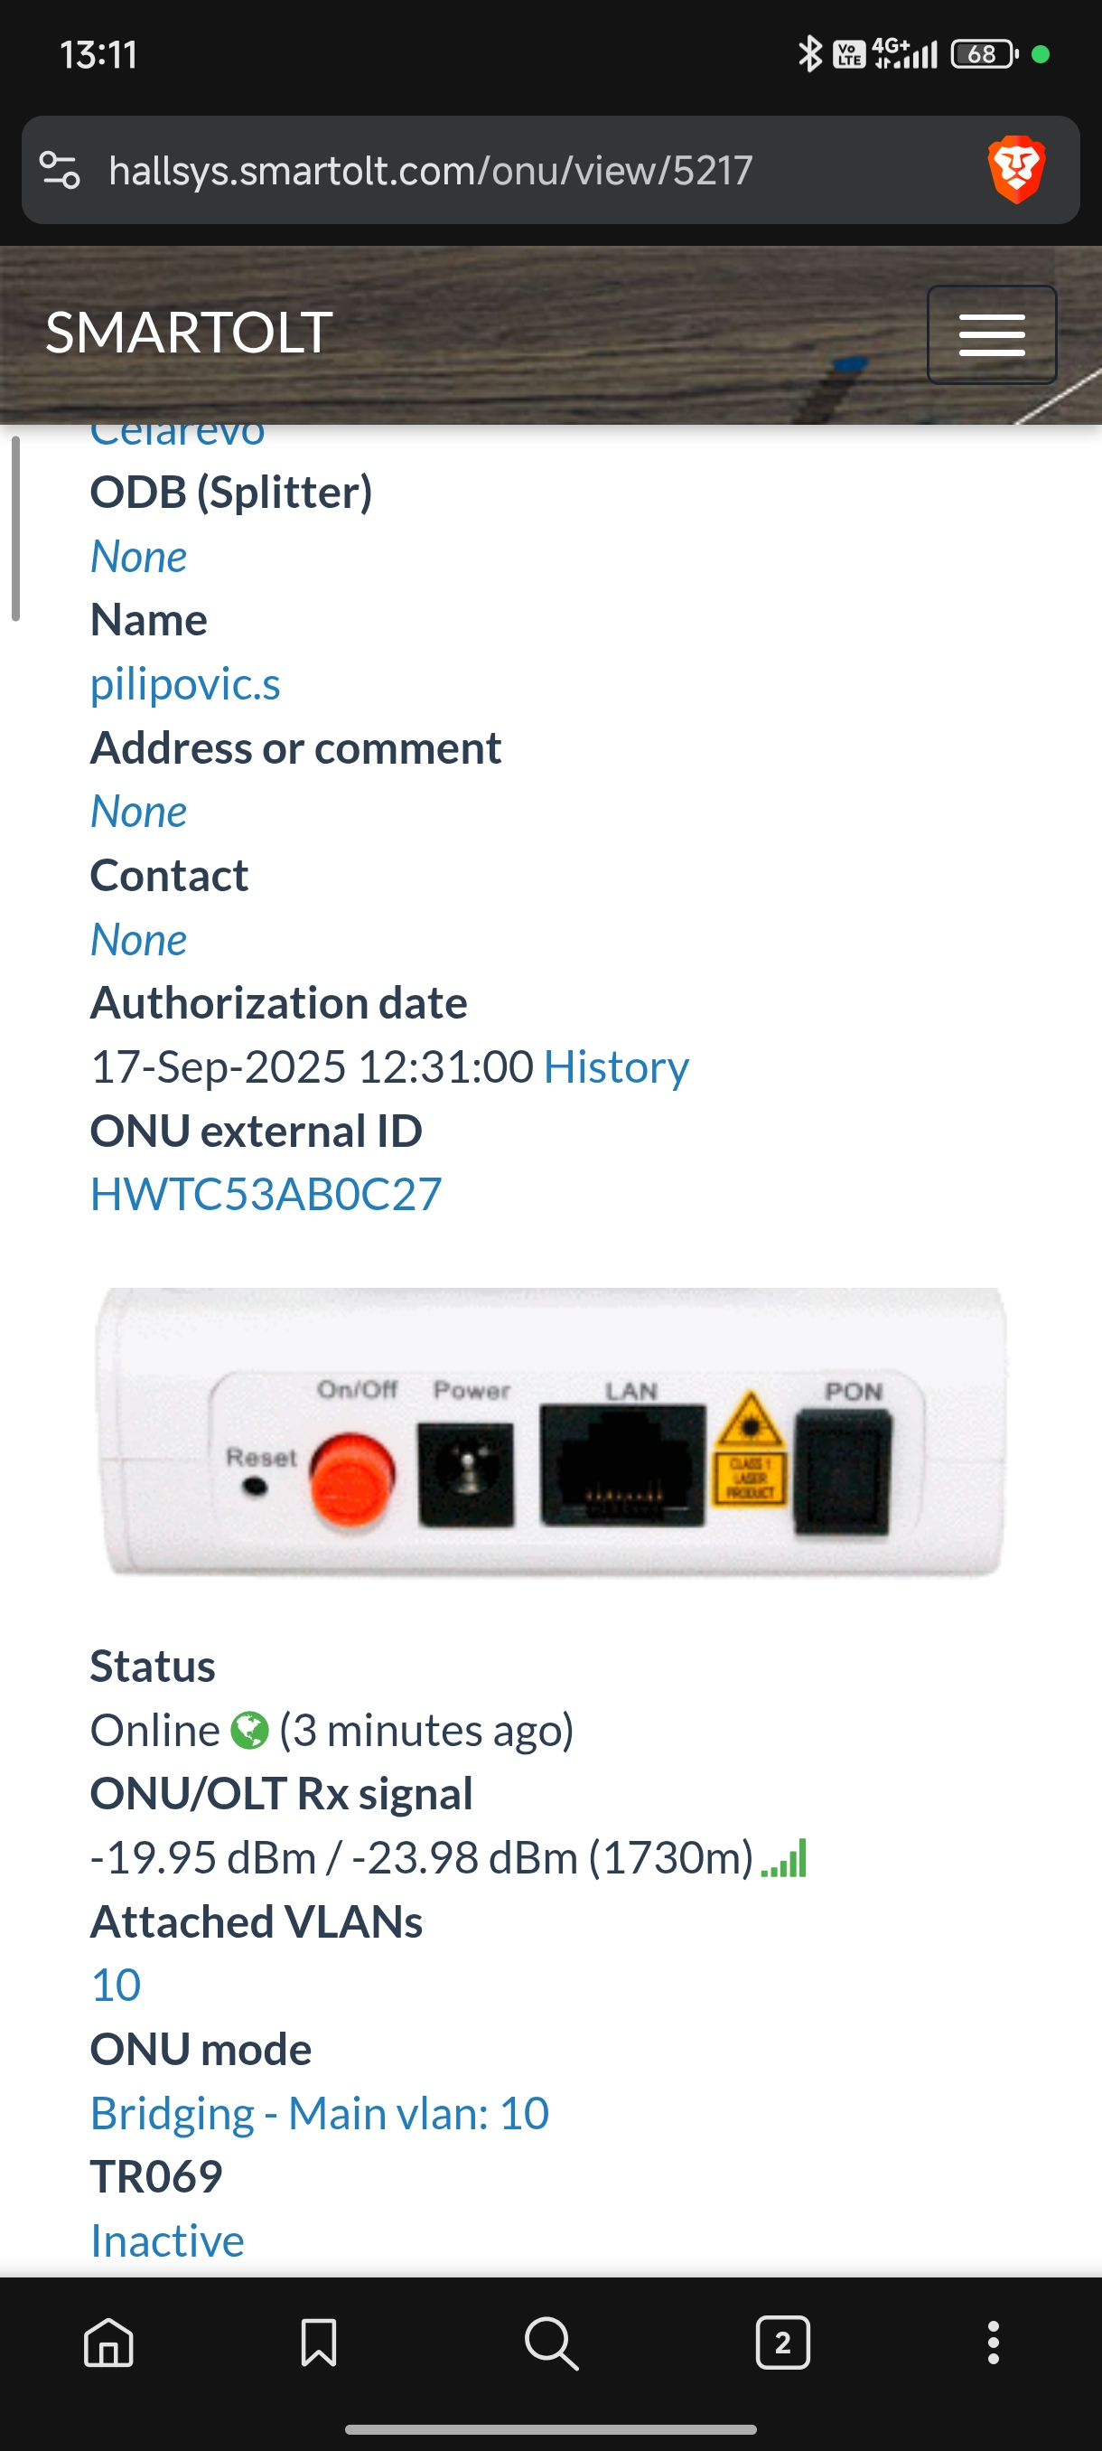Open the three-dot browser menu

pyautogui.click(x=993, y=2342)
